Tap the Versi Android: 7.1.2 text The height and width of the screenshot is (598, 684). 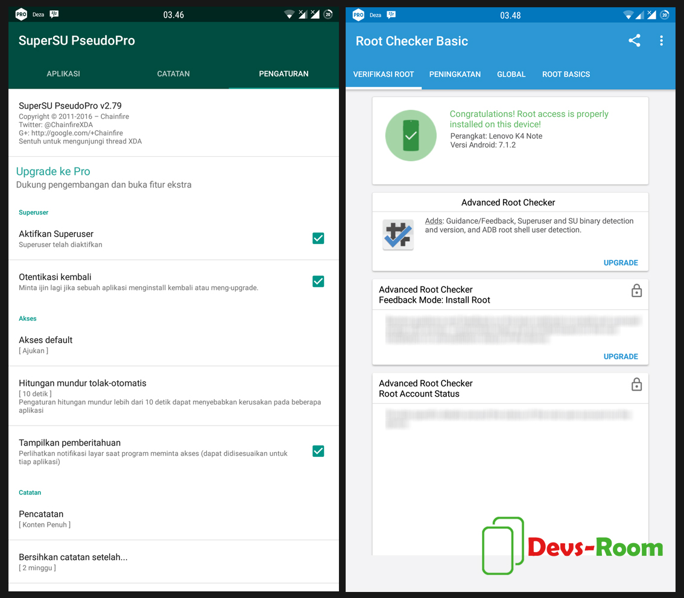(x=483, y=145)
